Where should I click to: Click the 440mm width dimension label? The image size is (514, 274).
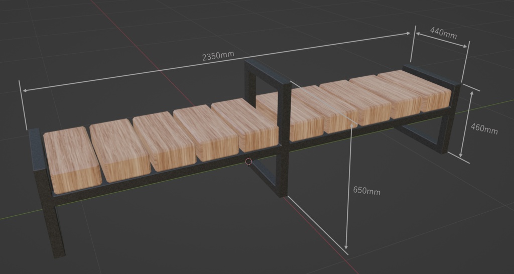point(443,33)
